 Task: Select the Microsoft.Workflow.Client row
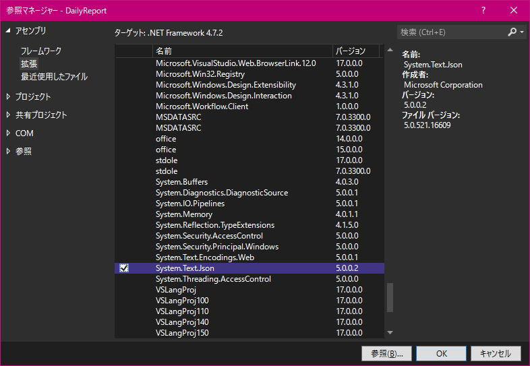(249, 106)
